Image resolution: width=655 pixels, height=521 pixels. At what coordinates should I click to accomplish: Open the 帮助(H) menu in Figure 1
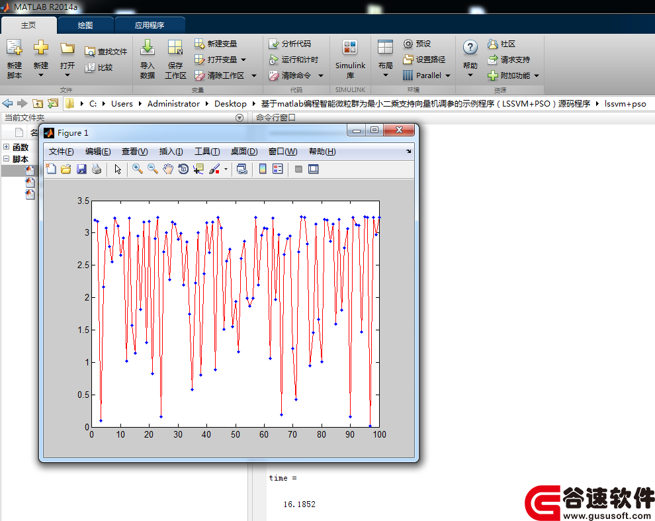[322, 152]
